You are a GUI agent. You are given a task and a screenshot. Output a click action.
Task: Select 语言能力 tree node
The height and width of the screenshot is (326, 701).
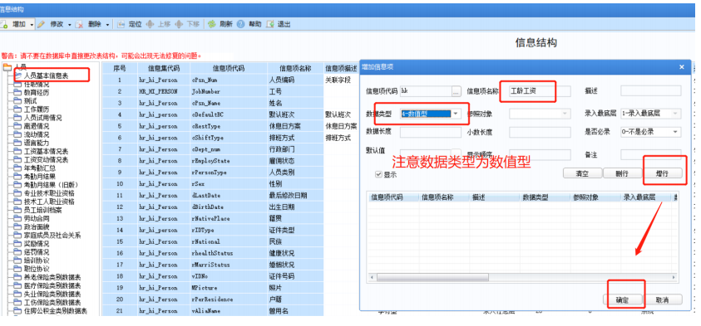point(37,144)
